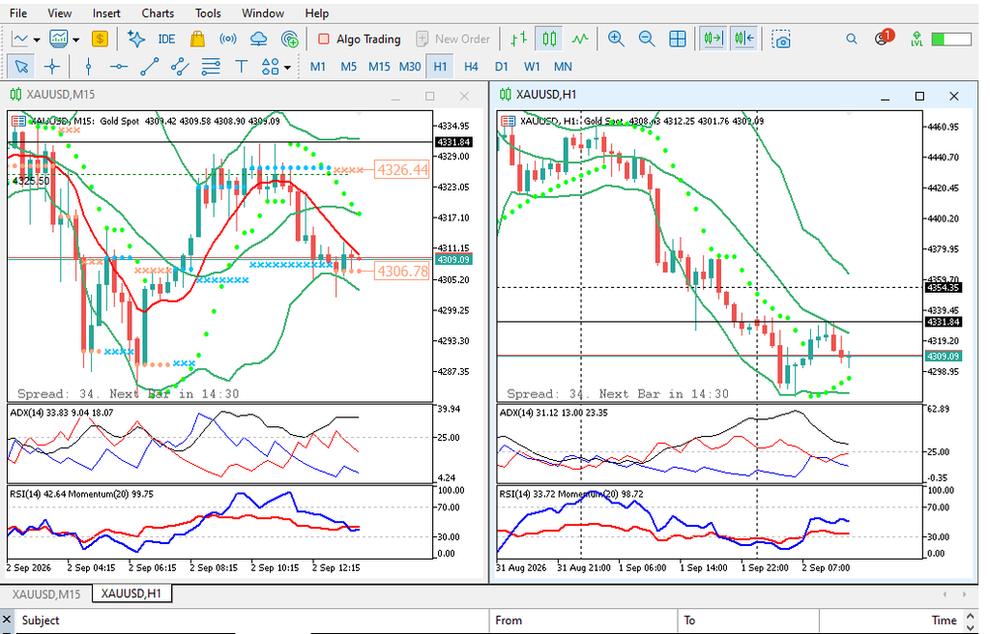Switch to M1 timeframe
This screenshot has width=990, height=634.
click(318, 67)
